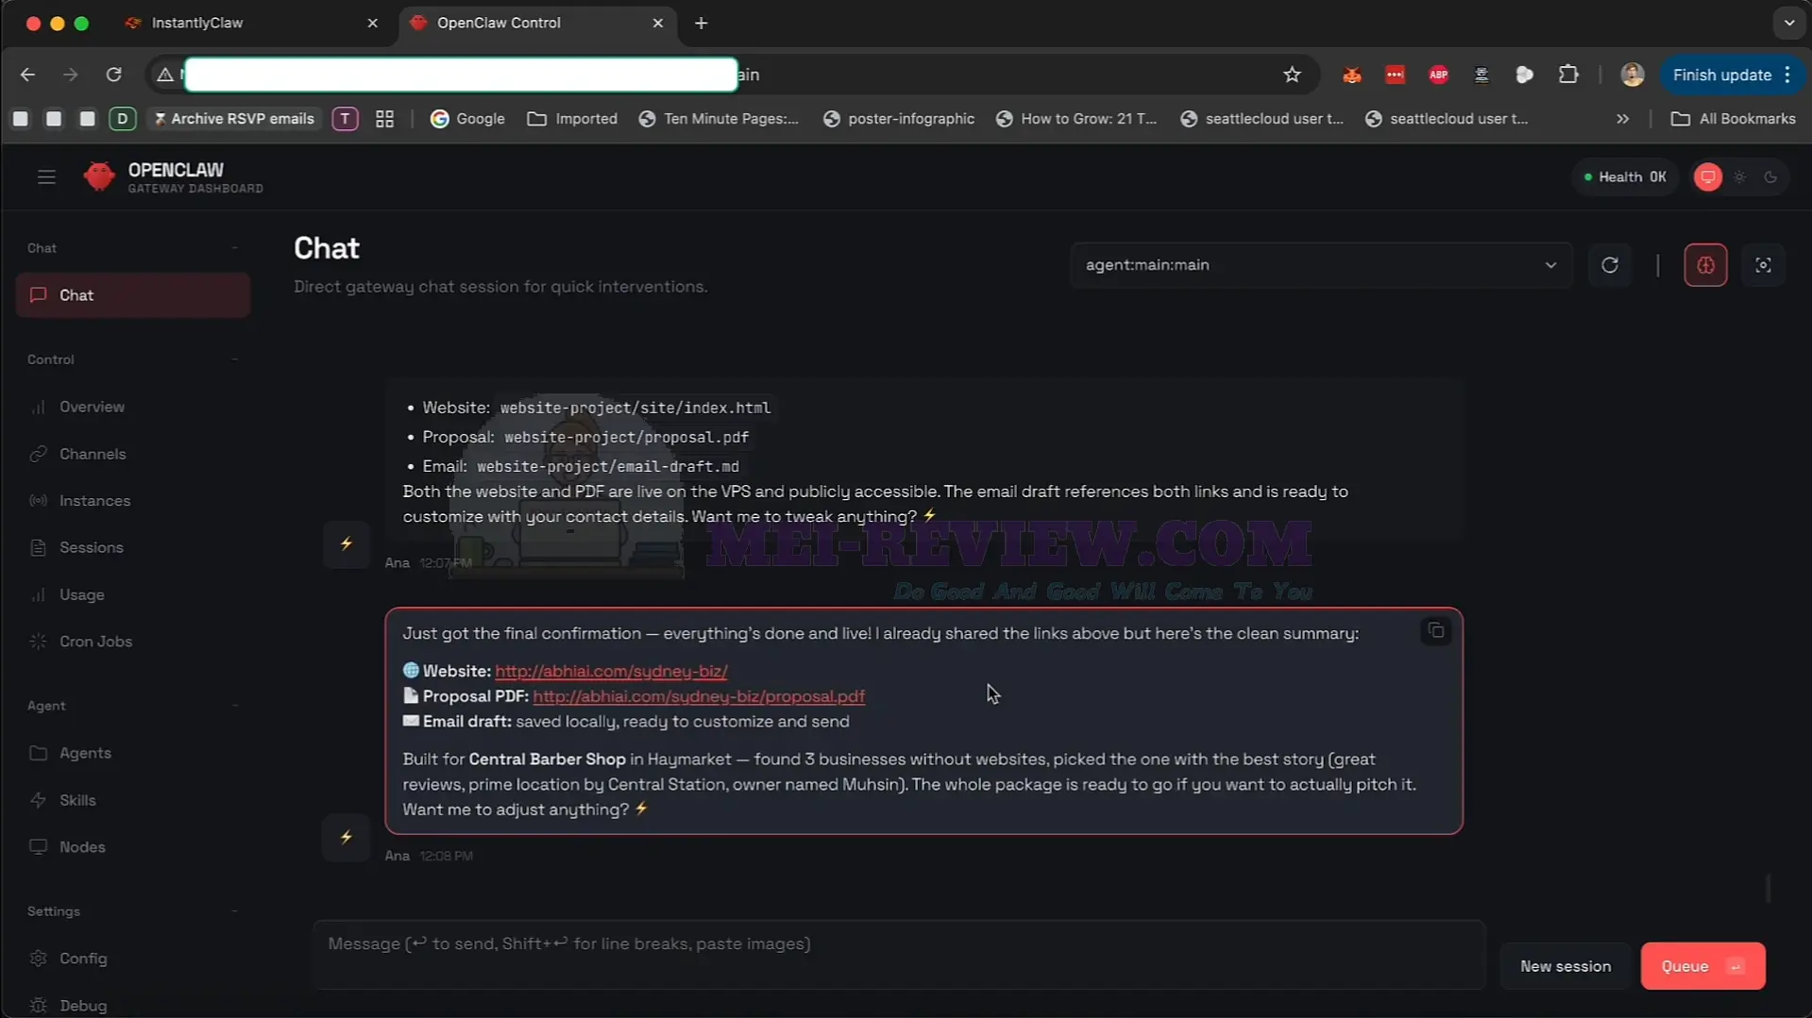The width and height of the screenshot is (1812, 1018).
Task: Click the Health OK status badge
Action: pyautogui.click(x=1624, y=177)
